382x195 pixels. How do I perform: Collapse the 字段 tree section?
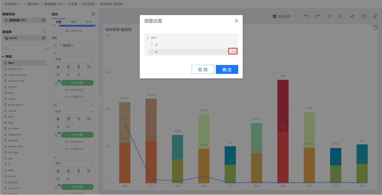(x=3, y=57)
